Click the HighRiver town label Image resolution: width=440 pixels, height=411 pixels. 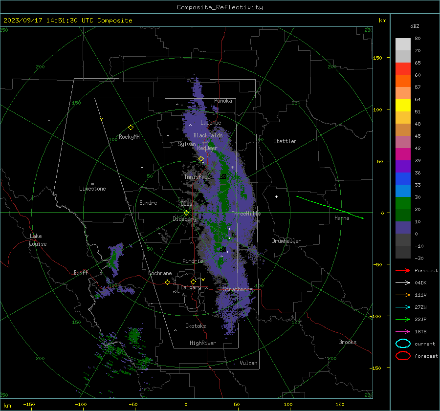click(202, 343)
